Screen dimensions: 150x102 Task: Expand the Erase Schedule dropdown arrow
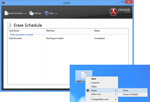pos(26,13)
